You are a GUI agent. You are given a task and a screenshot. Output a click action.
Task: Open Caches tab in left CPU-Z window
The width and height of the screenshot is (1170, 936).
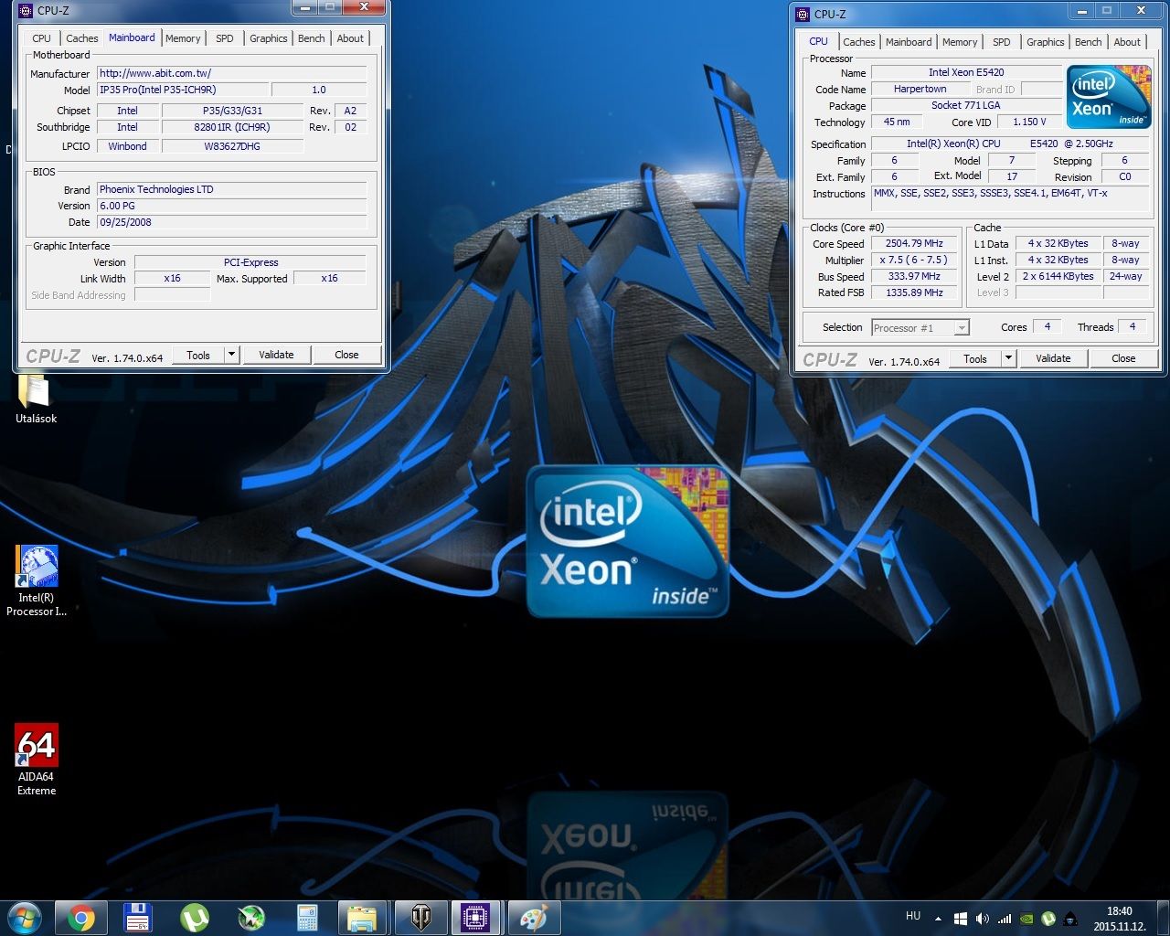pos(81,38)
